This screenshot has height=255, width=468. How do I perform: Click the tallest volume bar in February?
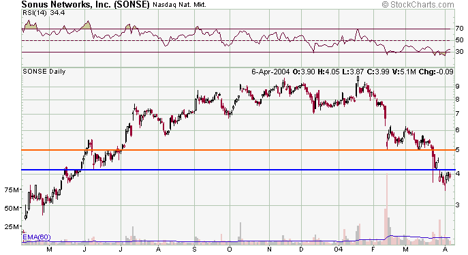(x=387, y=209)
